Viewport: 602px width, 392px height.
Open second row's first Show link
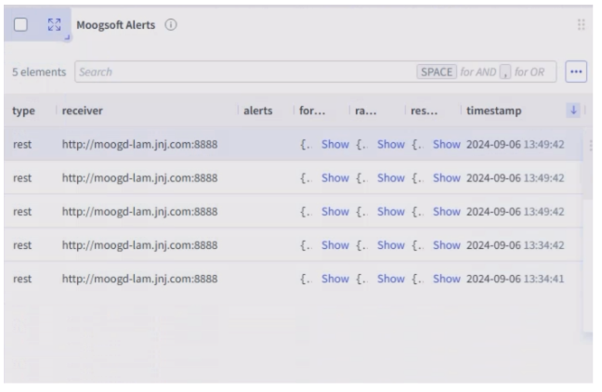[335, 178]
